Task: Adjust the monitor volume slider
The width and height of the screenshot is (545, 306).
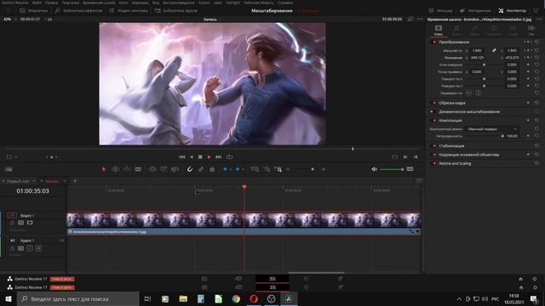Action: point(392,169)
